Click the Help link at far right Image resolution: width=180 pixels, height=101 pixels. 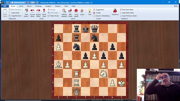176,6
